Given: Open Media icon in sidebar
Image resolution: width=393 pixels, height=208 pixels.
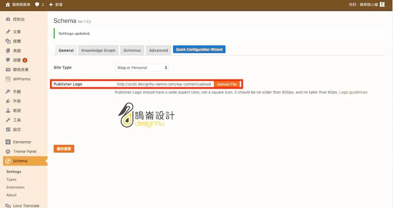Looking at the screenshot, I should (x=8, y=41).
